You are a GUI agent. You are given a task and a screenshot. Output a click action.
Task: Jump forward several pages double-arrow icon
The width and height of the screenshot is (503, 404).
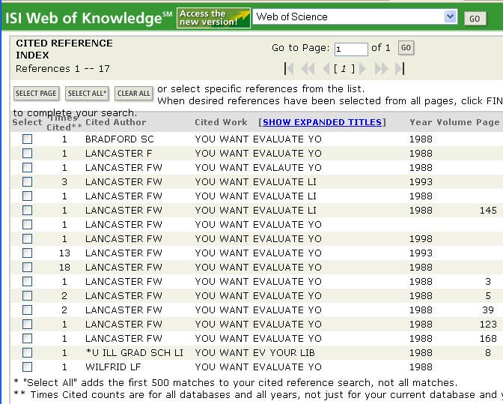pyautogui.click(x=381, y=69)
